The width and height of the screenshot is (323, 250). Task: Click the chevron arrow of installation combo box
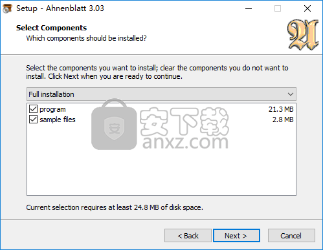point(291,94)
